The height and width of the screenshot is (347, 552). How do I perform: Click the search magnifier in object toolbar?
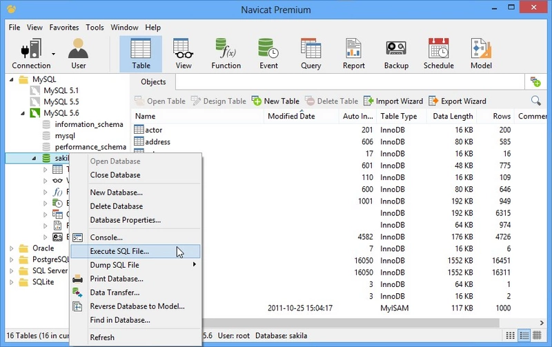[x=536, y=101]
